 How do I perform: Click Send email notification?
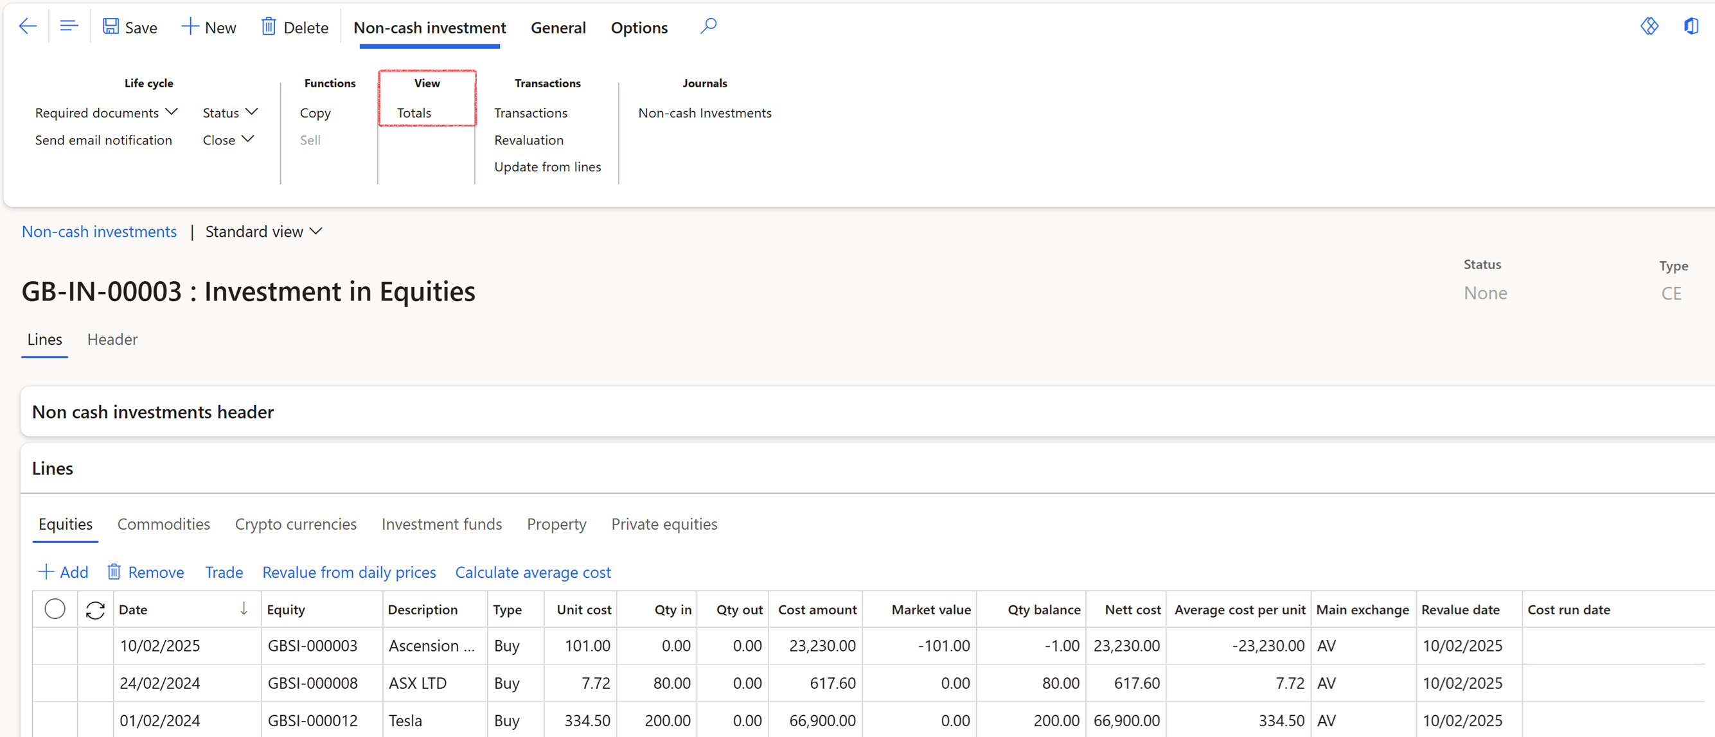pyautogui.click(x=103, y=140)
